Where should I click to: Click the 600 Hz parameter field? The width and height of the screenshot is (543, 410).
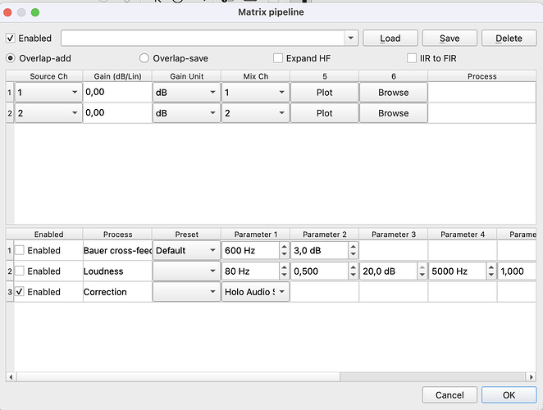click(250, 250)
